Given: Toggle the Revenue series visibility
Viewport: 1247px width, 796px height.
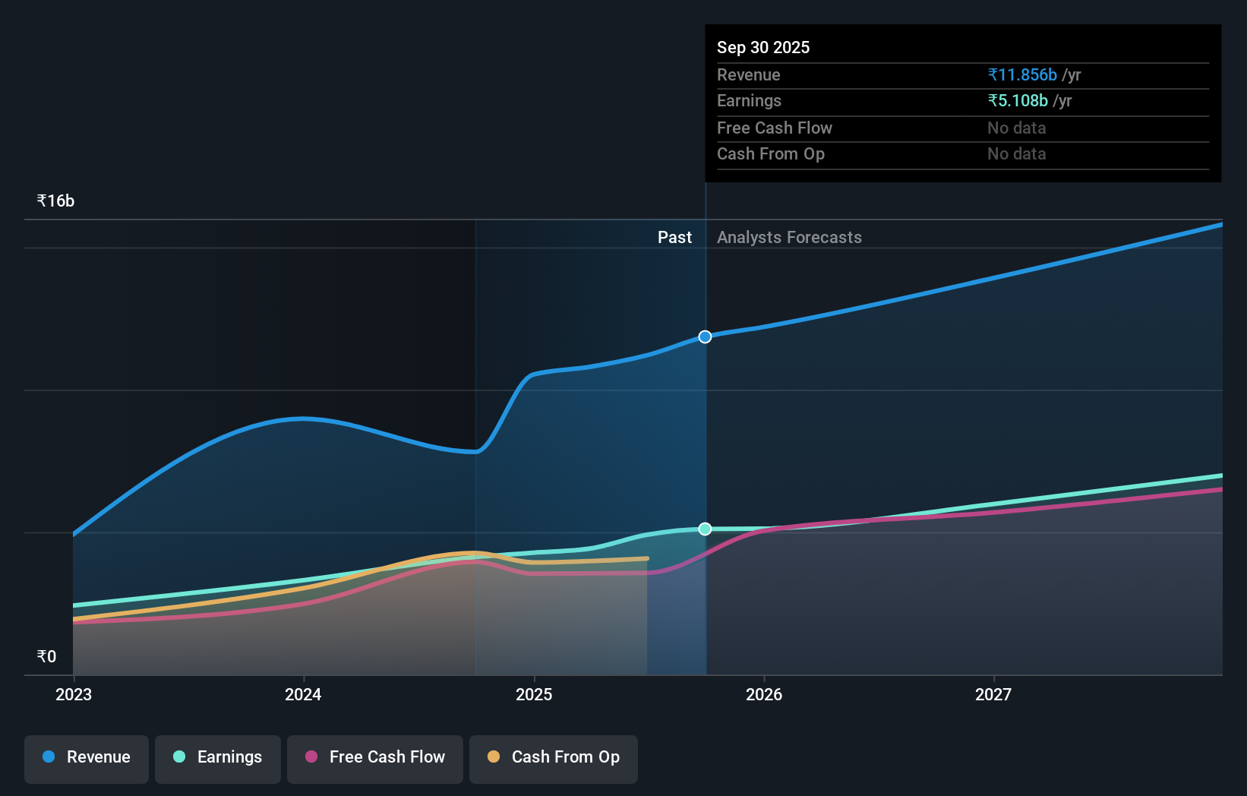Looking at the screenshot, I should [86, 757].
